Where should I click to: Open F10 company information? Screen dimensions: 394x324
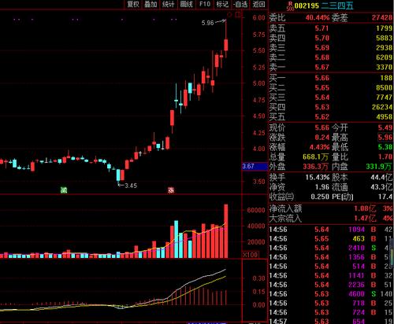(x=205, y=4)
